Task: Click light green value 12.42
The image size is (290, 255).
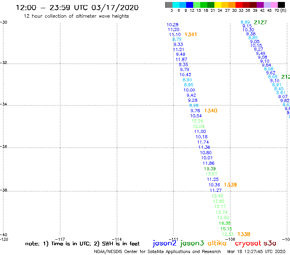Action: coord(217,196)
